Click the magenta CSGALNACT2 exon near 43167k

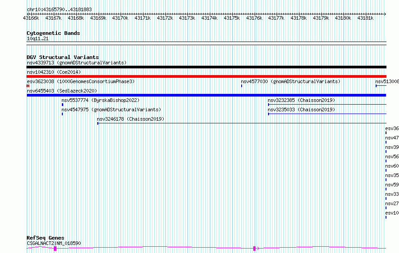55,249
